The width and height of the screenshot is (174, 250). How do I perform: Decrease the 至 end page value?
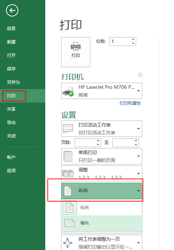pyautogui.click(x=136, y=145)
